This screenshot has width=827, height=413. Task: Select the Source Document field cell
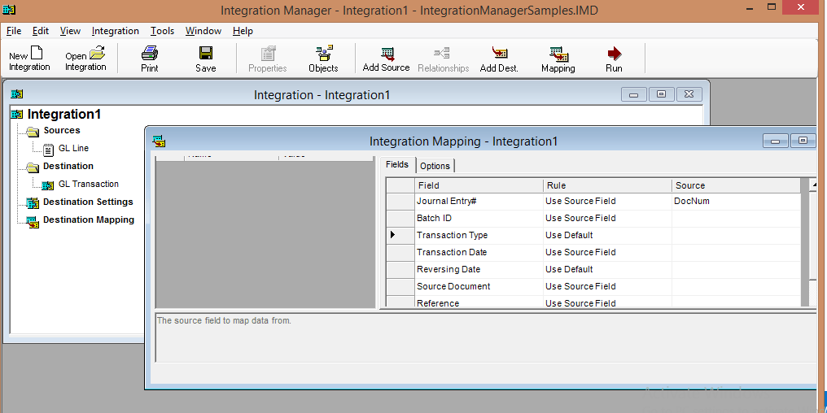(479, 286)
